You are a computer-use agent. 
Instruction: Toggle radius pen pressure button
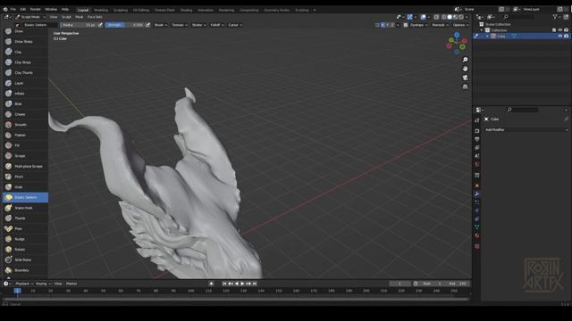(x=100, y=25)
